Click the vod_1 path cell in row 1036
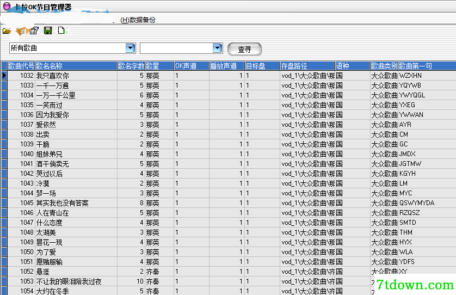The image size is (456, 295). 308,115
